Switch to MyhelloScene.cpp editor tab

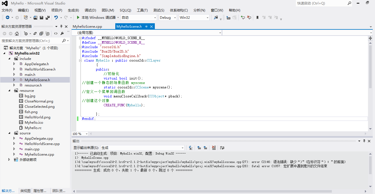(87, 27)
